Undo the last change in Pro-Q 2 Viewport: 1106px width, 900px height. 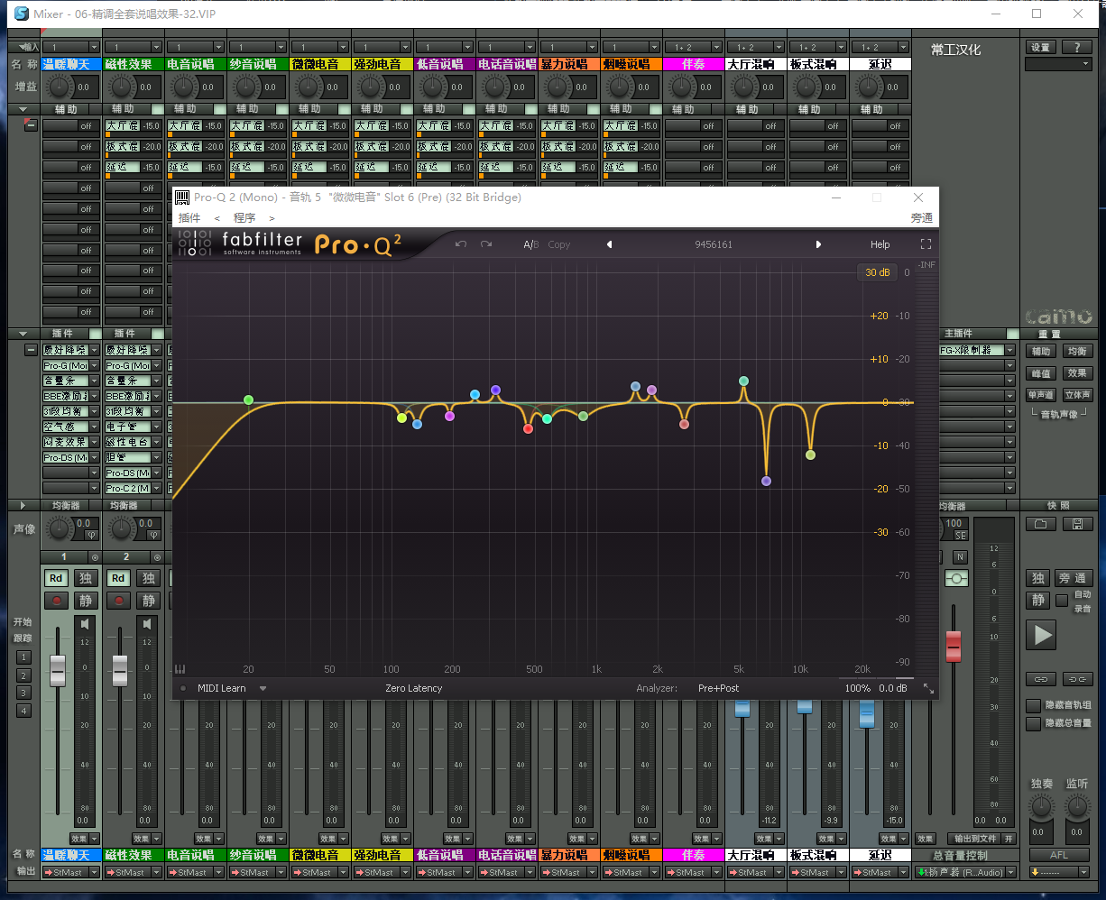[461, 244]
